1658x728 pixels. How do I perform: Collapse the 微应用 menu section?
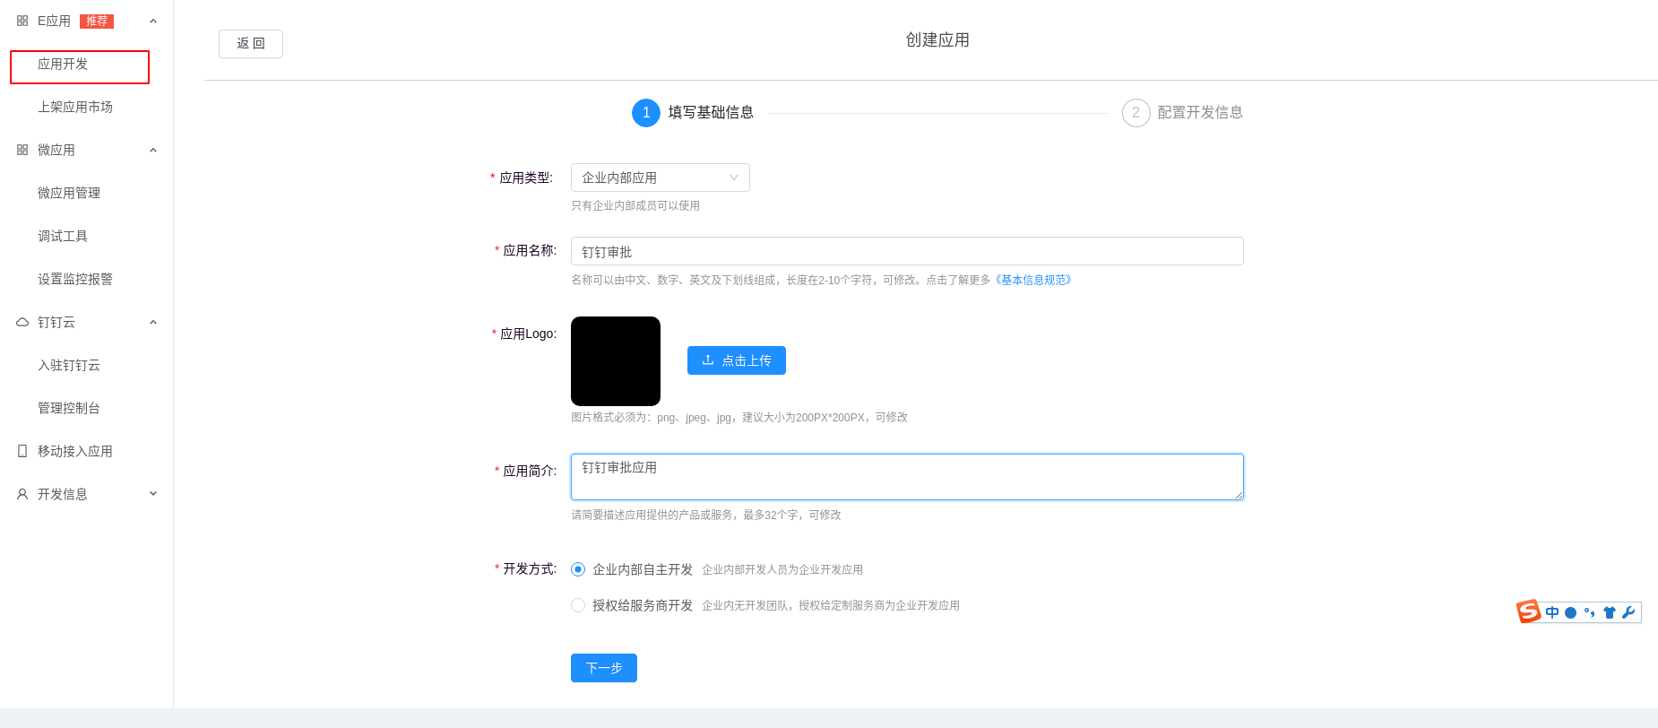[x=153, y=150]
